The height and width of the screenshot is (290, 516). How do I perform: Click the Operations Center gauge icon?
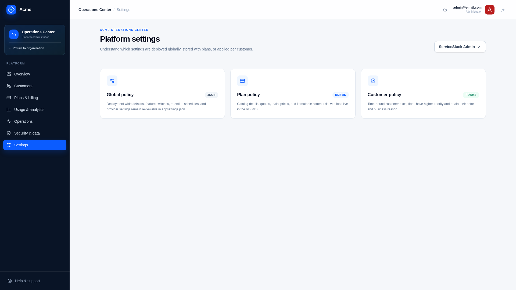click(x=14, y=34)
